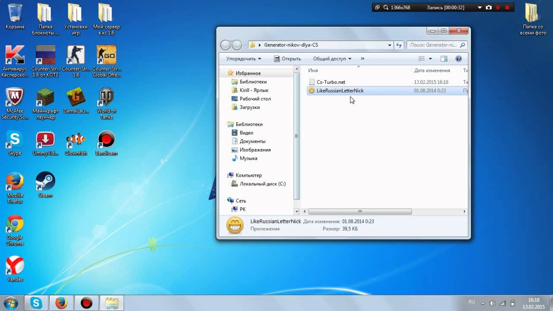Open 'Kirill - Ярлык' favorite
The width and height of the screenshot is (553, 311).
tap(254, 90)
